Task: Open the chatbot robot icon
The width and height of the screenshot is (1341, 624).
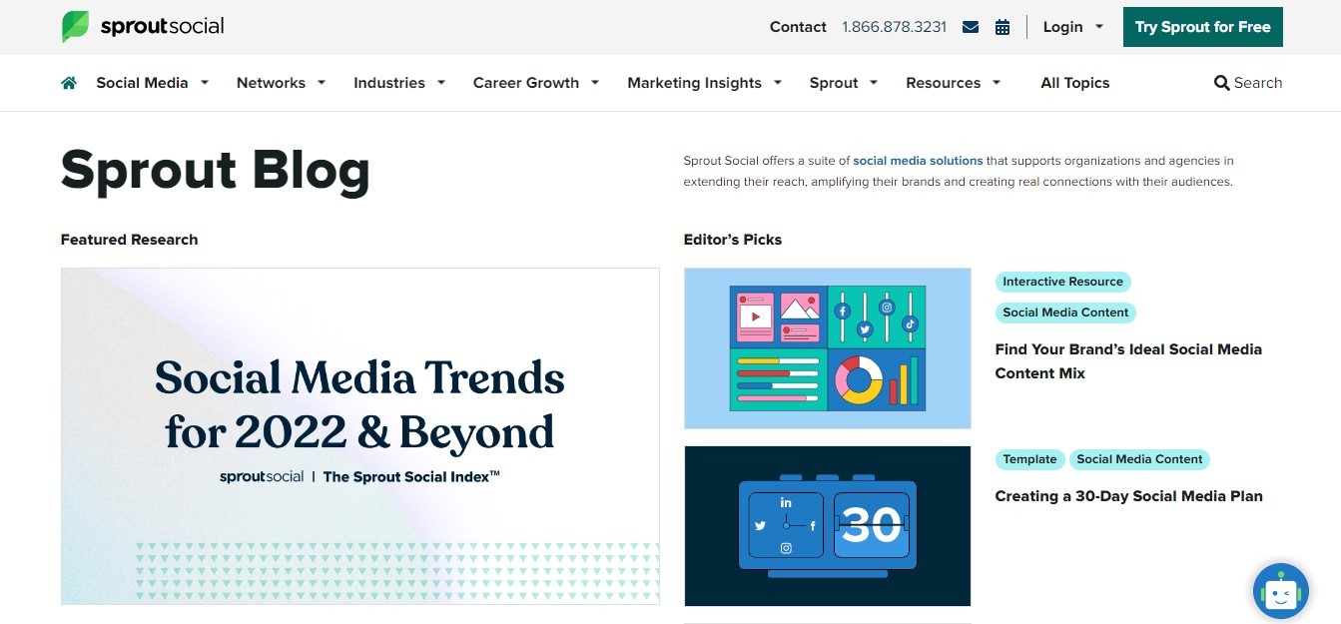Action: (x=1280, y=592)
